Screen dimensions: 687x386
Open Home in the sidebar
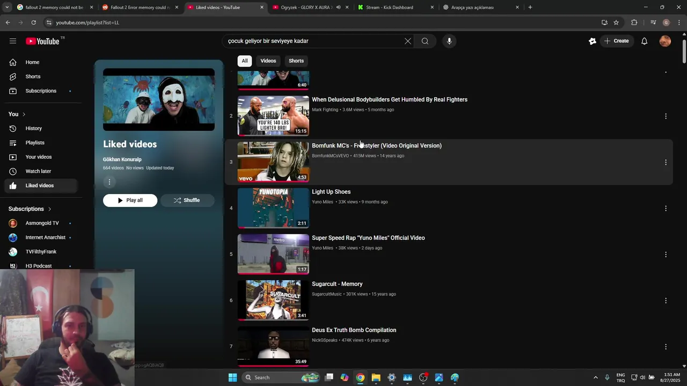click(x=41, y=62)
